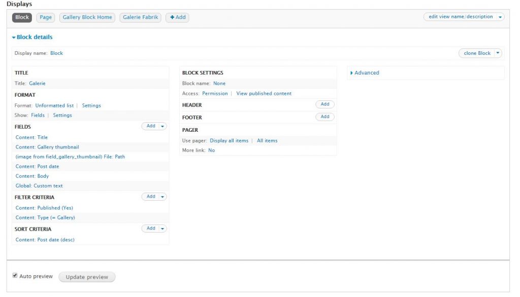Toggle the Auto preview checkbox
This screenshot has height=297, width=520.
(x=15, y=276)
